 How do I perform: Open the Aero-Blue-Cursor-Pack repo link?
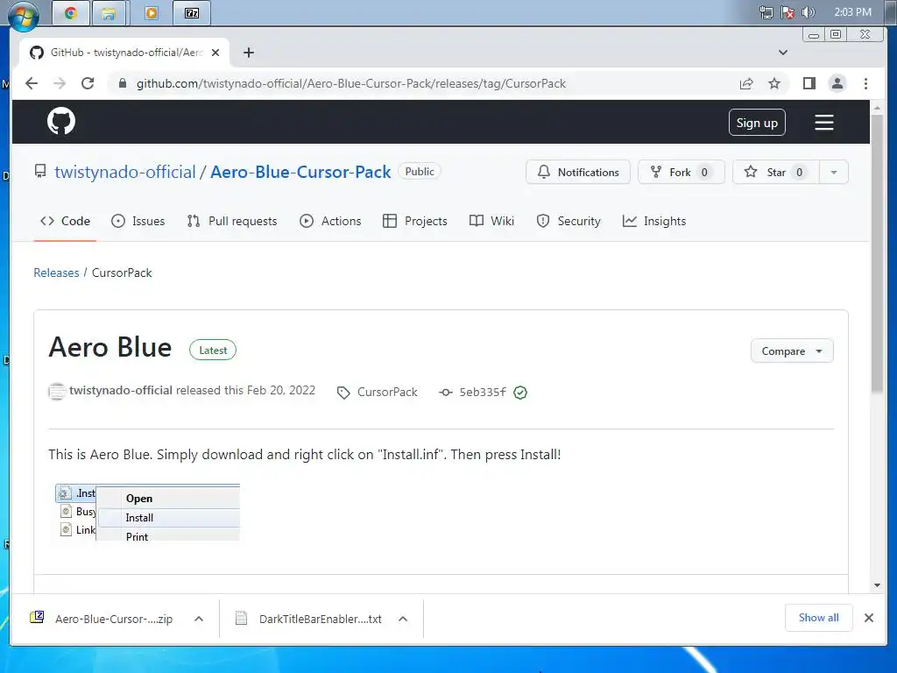tap(300, 172)
